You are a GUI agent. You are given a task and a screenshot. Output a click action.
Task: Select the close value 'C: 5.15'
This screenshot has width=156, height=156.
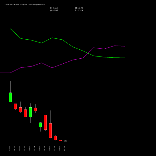(x=54, y=8)
